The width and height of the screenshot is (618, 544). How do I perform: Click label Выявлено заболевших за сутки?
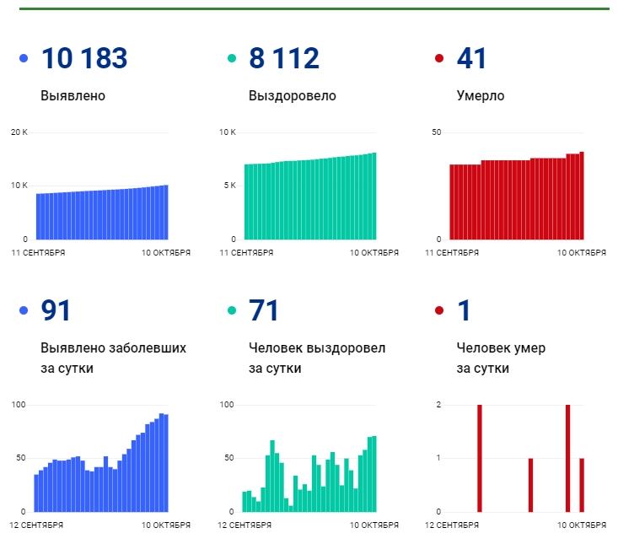tap(113, 358)
